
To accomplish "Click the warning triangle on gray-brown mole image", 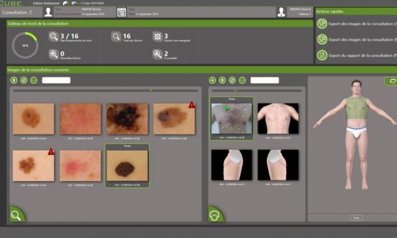I will click(x=192, y=105).
